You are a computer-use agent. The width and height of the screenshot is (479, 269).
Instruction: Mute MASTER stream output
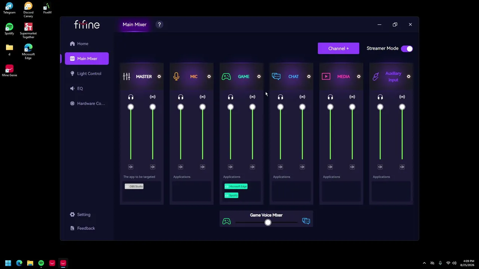153,167
